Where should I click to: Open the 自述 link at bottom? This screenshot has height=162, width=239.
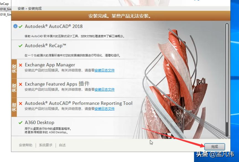coord(62,145)
